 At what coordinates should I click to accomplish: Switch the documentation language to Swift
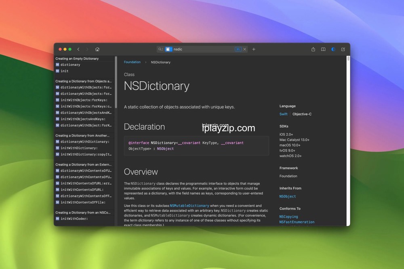click(284, 114)
